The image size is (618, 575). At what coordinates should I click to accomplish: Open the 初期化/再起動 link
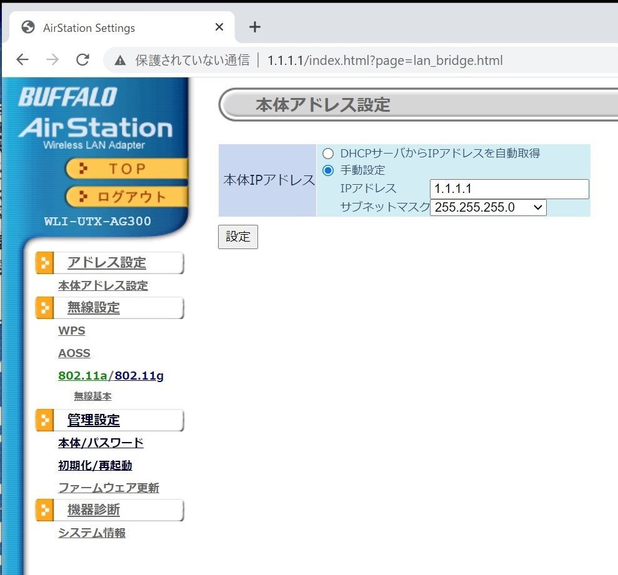click(95, 466)
